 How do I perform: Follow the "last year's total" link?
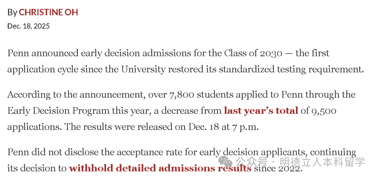click(261, 111)
